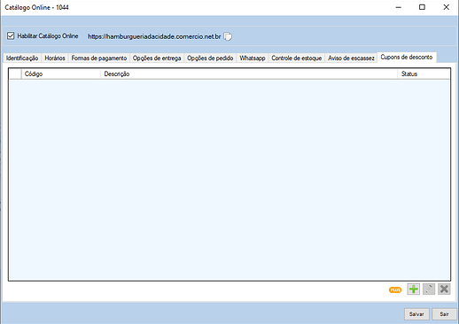Open the Horários tab
The width and height of the screenshot is (459, 324).
55,58
